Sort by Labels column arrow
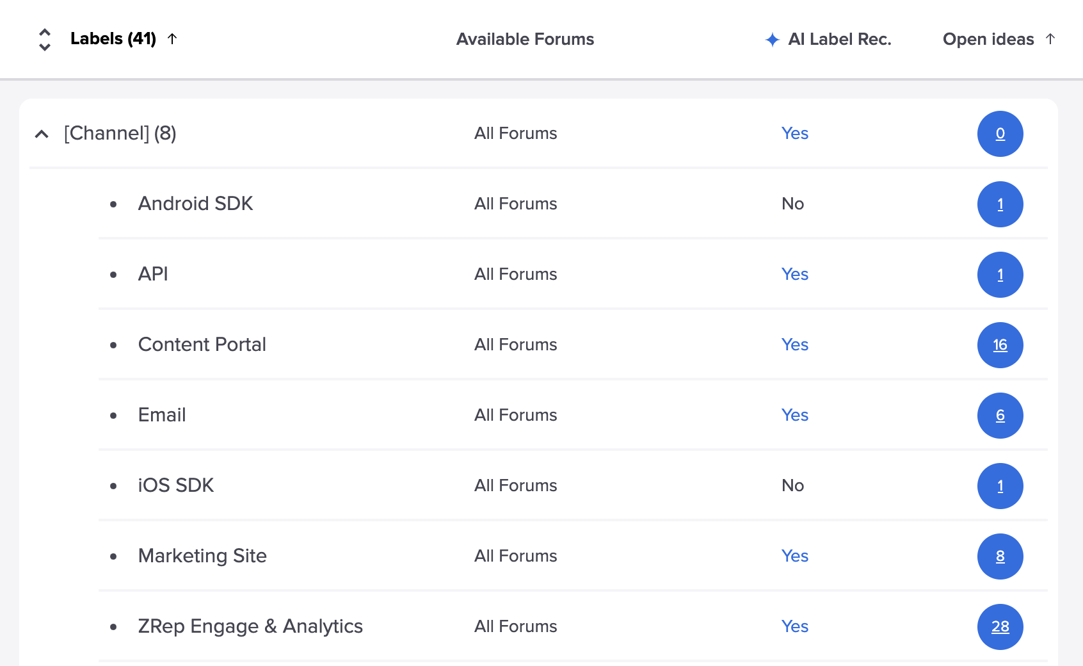The width and height of the screenshot is (1083, 666). (172, 39)
